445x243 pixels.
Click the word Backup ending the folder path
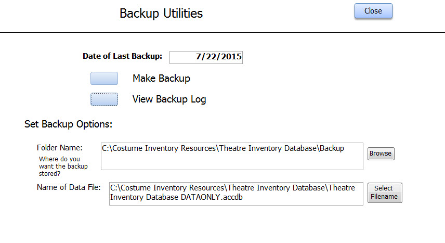[332, 148]
